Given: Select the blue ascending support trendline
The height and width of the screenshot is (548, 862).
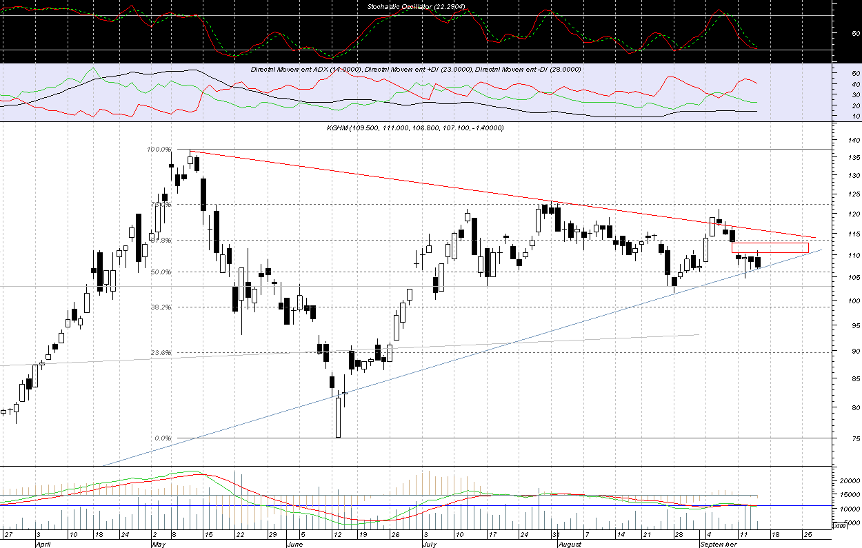Looking at the screenshot, I should click(x=483, y=351).
